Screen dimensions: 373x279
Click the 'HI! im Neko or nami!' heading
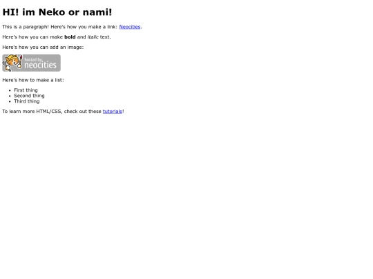57,12
